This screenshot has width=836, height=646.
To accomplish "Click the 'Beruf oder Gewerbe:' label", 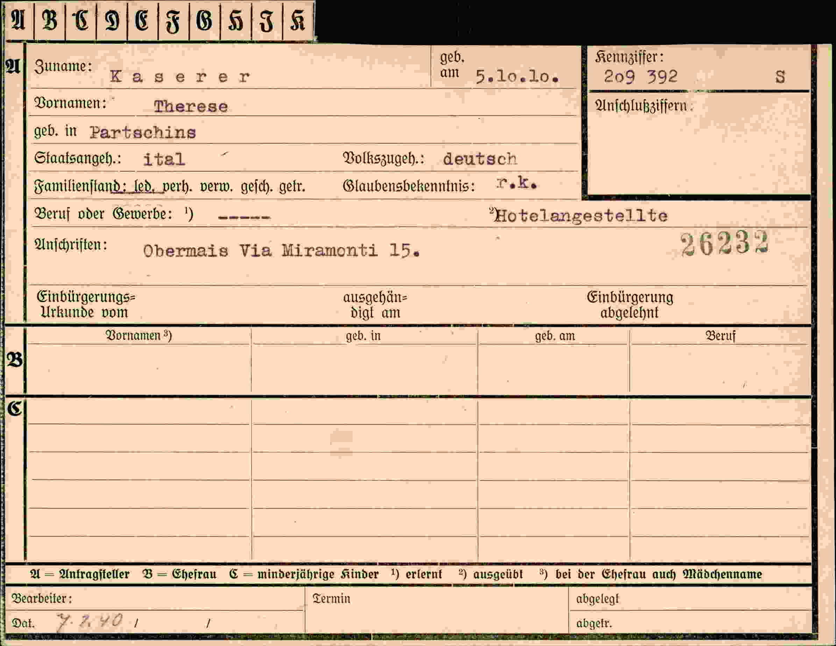I will pos(103,214).
